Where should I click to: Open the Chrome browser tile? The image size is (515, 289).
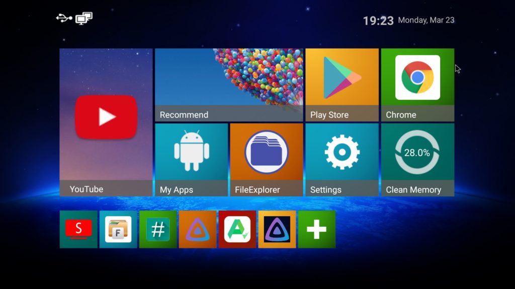point(417,85)
